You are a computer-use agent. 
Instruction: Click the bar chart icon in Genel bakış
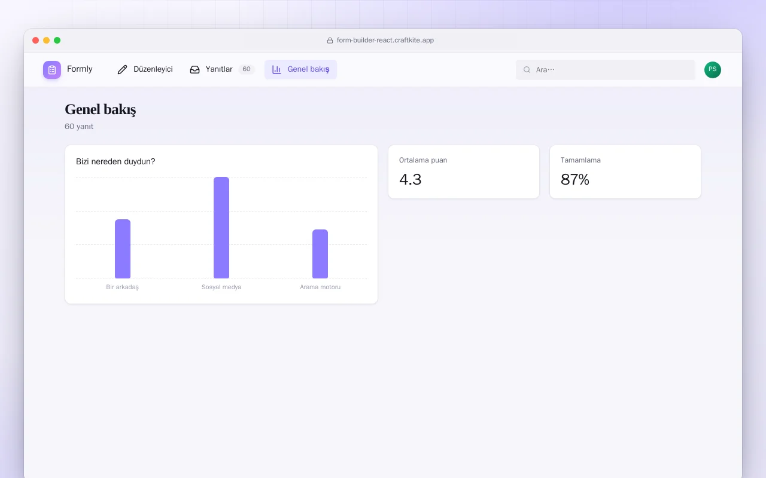point(276,70)
